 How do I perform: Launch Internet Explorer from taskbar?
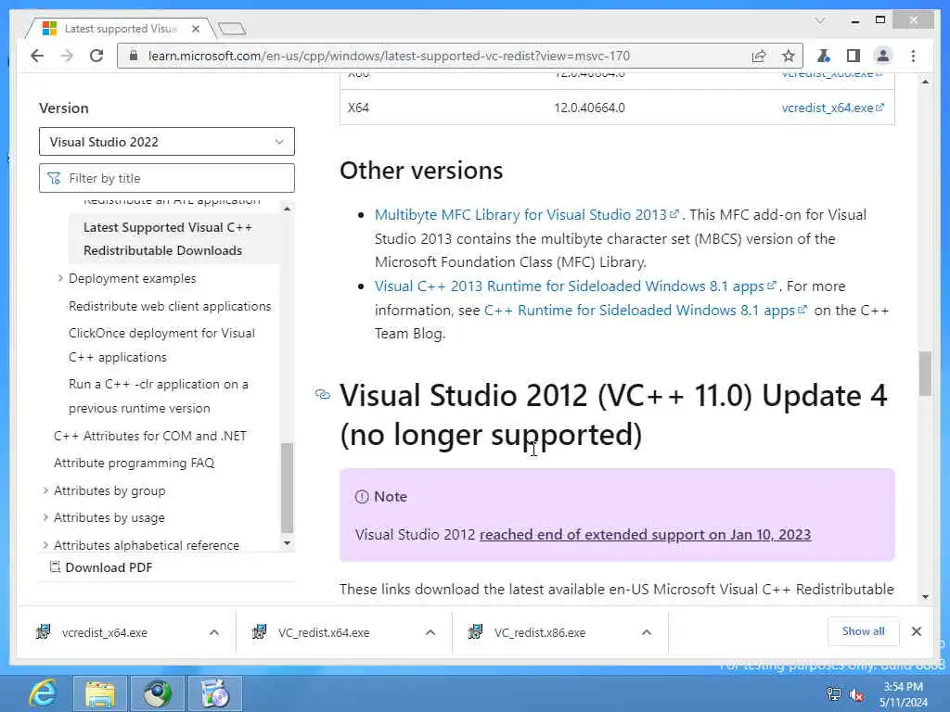coord(43,693)
